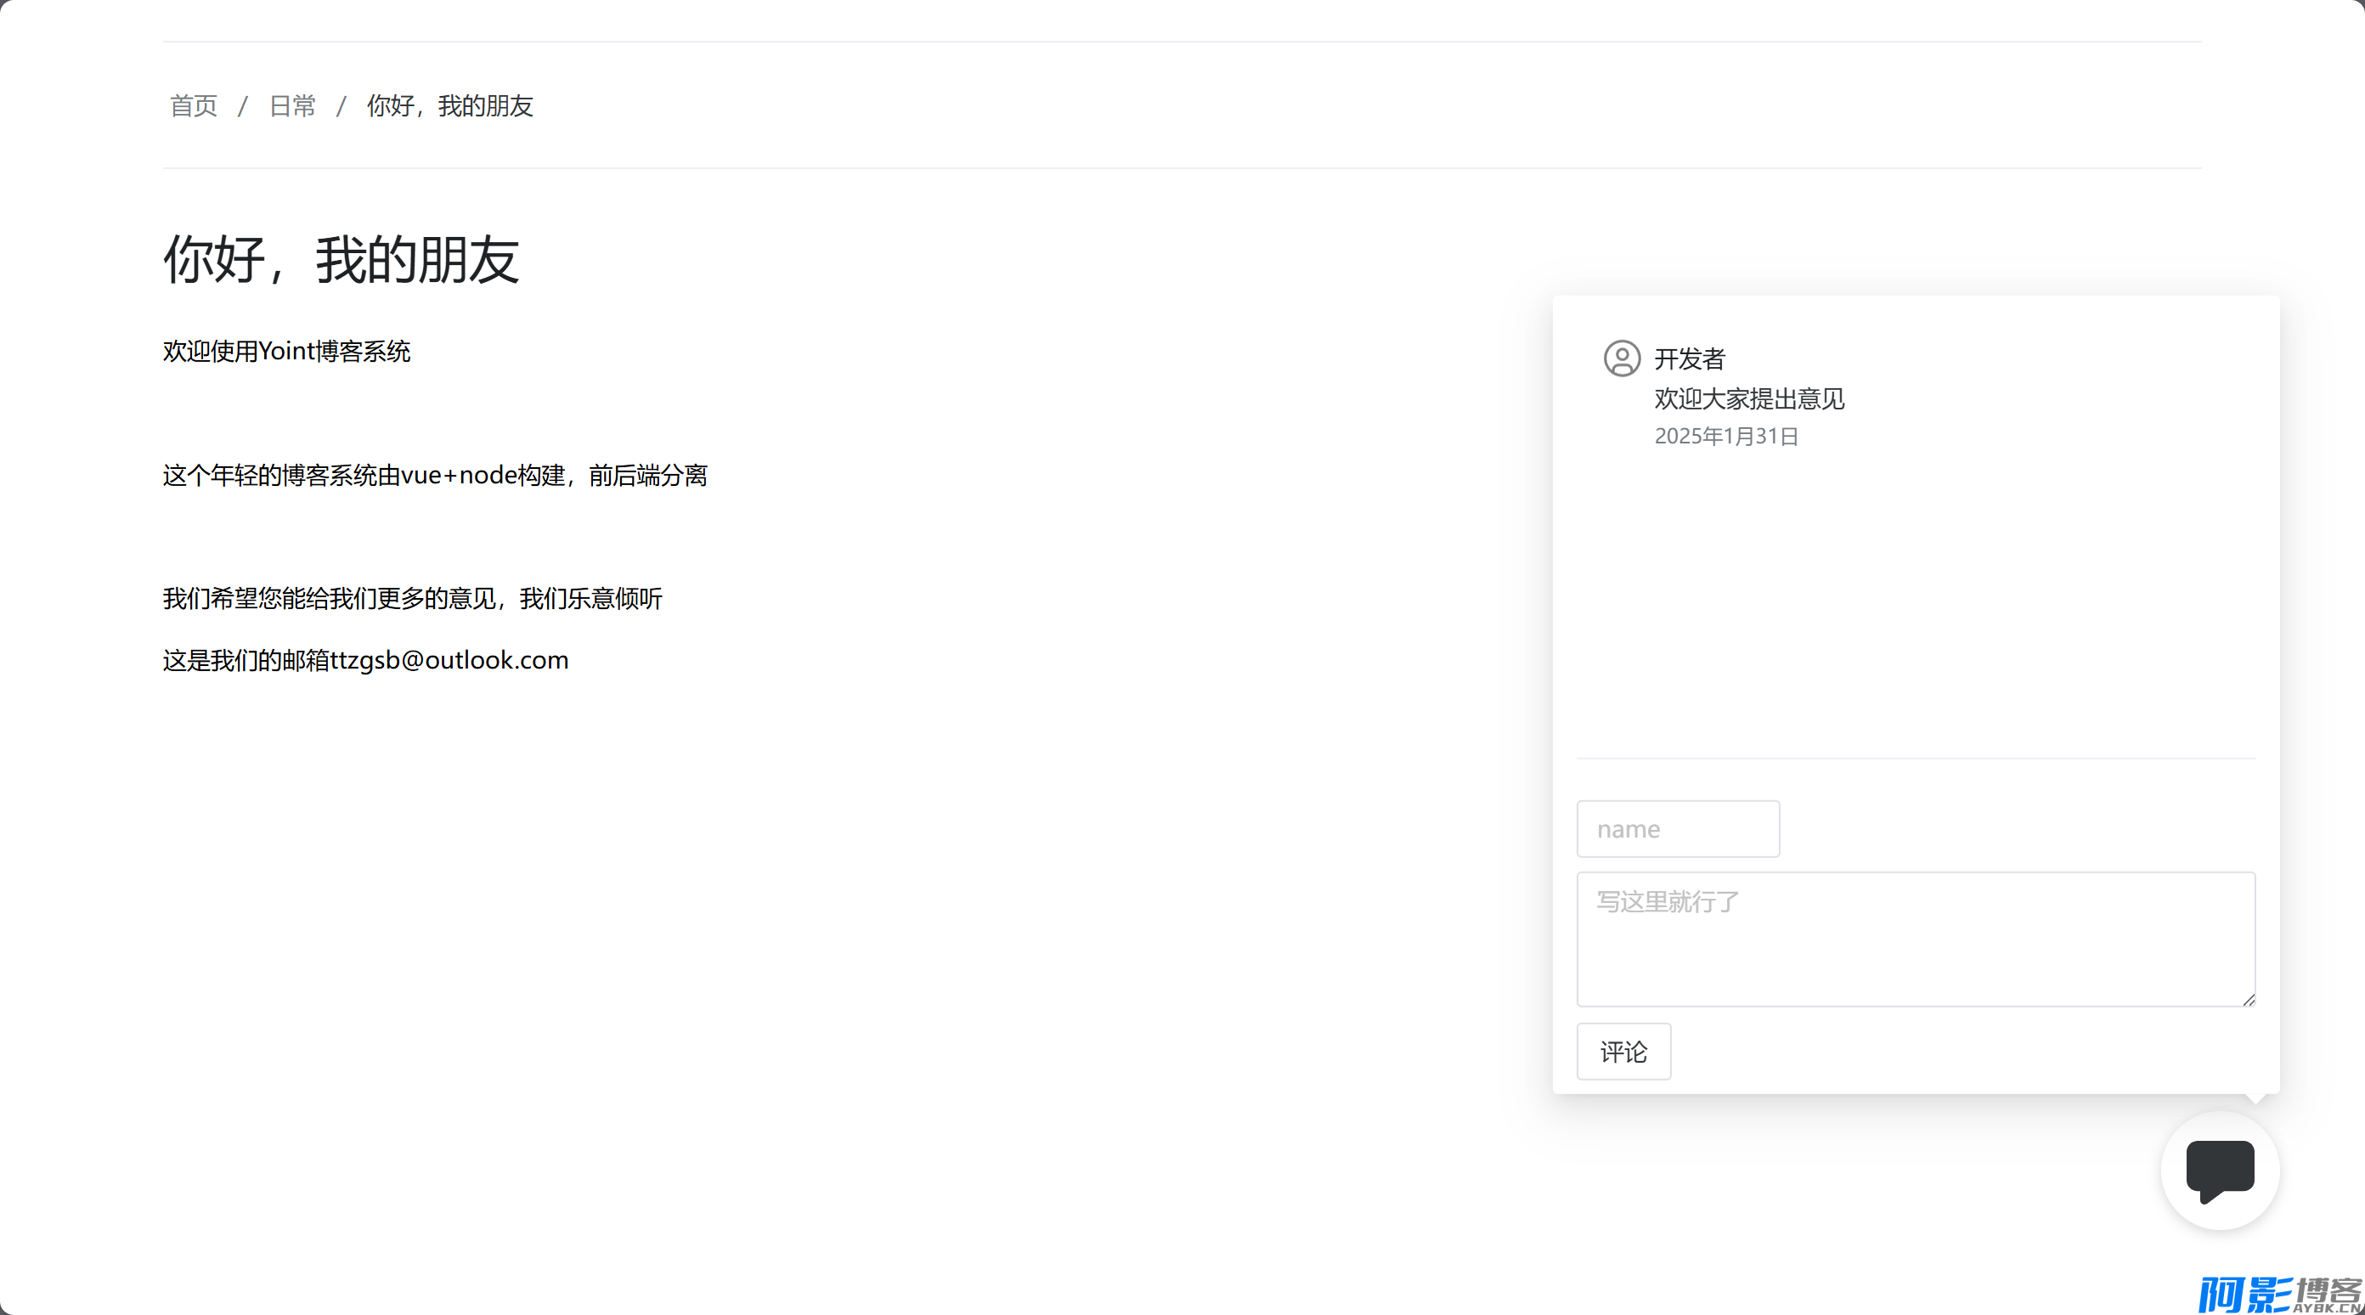Viewport: 2365px width, 1315px height.
Task: Go to the 日常 category breadcrumb
Action: pos(292,105)
